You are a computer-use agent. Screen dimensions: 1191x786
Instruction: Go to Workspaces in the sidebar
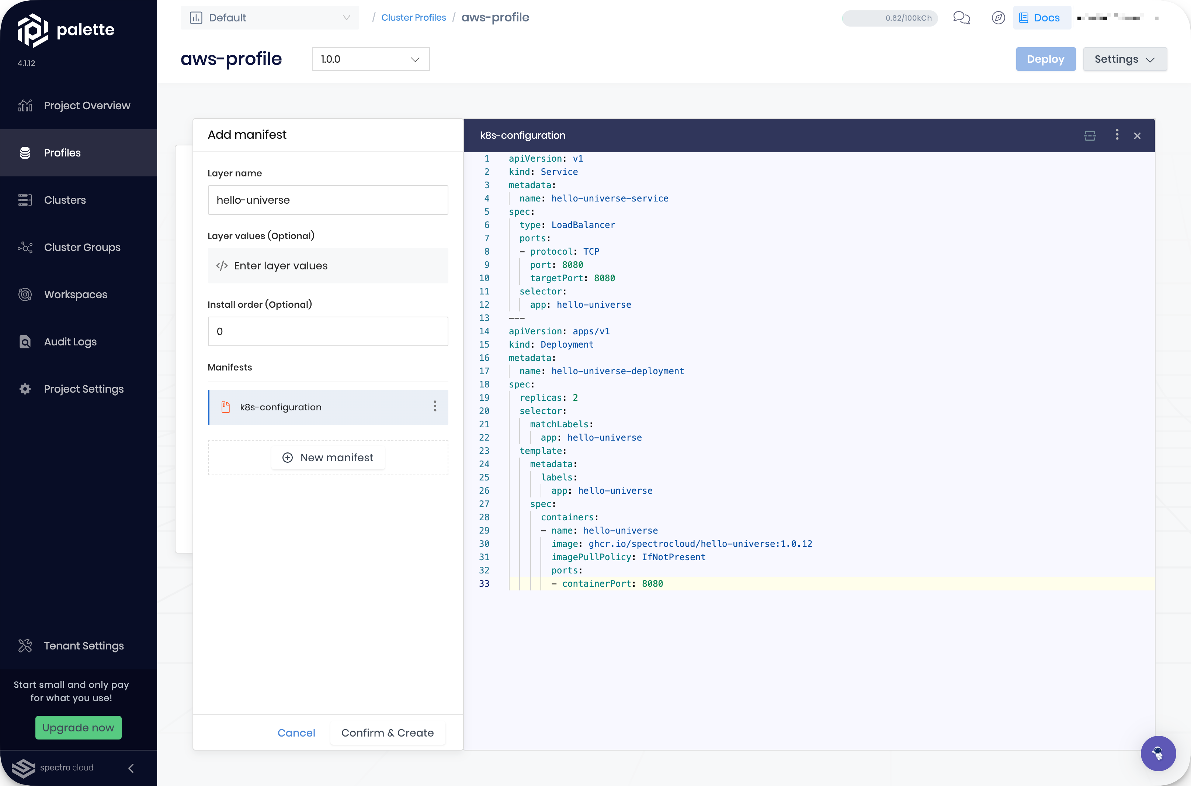[x=78, y=294]
